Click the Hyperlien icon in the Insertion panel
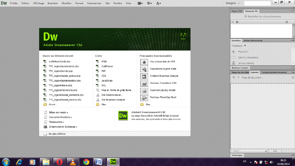The image size is (295, 166). 233,52
